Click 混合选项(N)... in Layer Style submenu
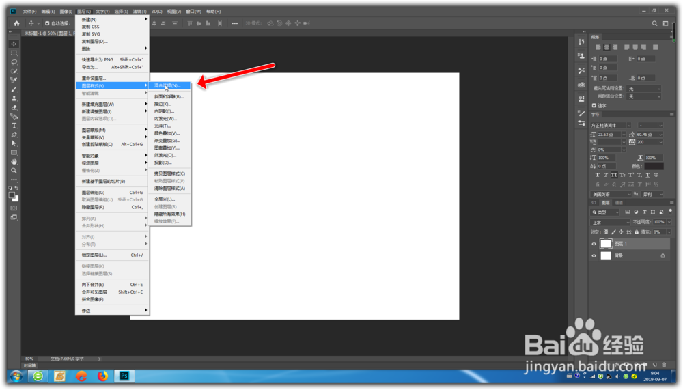683x390 pixels. 169,86
